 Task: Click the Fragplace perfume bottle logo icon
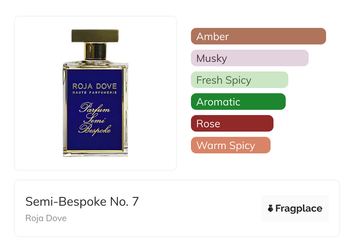pyautogui.click(x=271, y=208)
